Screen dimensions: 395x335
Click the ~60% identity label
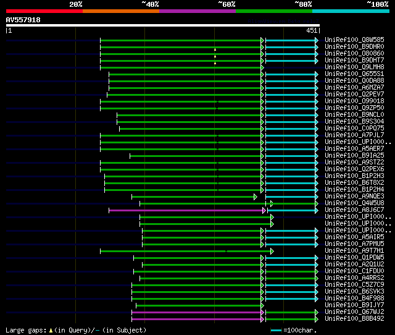(227, 4)
